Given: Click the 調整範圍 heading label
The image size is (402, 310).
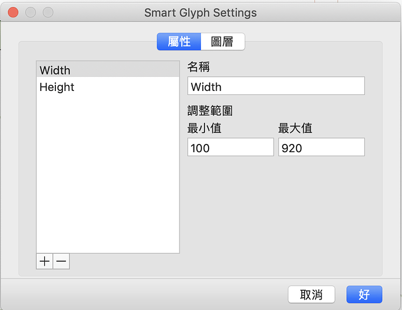Looking at the screenshot, I should 210,111.
